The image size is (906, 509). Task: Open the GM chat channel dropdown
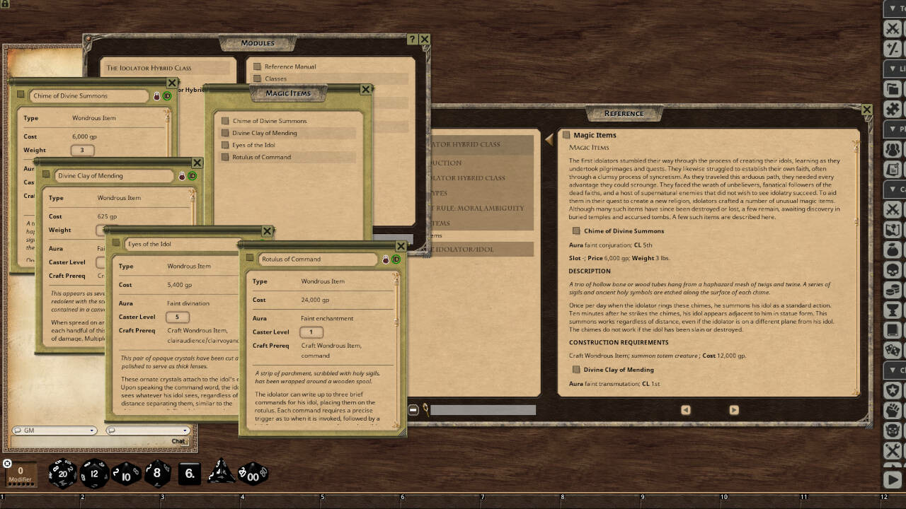point(91,431)
